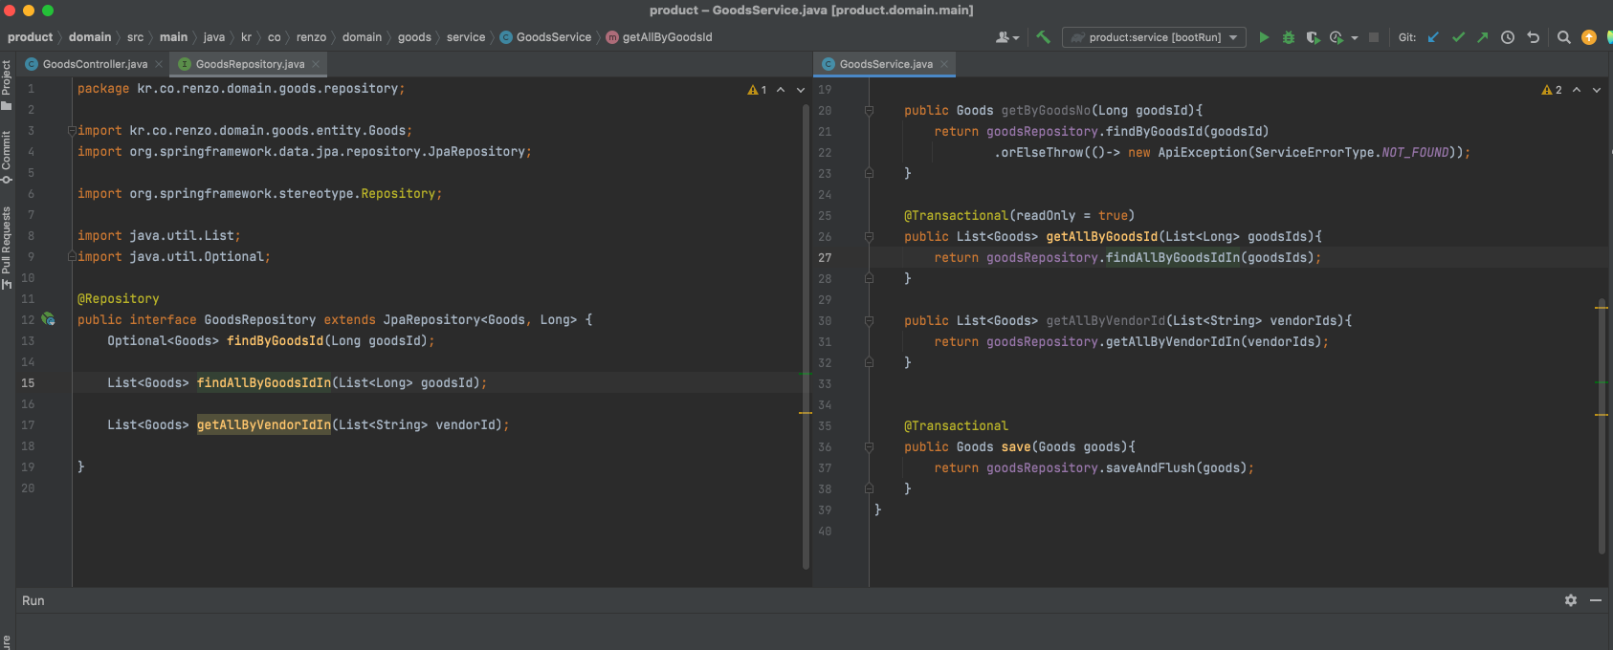
Task: Collapse getByGoodsNo method at line 20
Action: (869, 111)
